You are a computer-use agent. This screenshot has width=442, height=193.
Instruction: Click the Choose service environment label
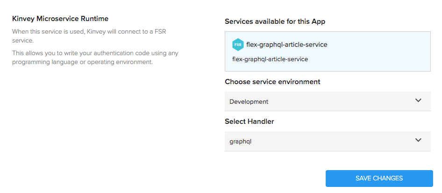tap(272, 81)
